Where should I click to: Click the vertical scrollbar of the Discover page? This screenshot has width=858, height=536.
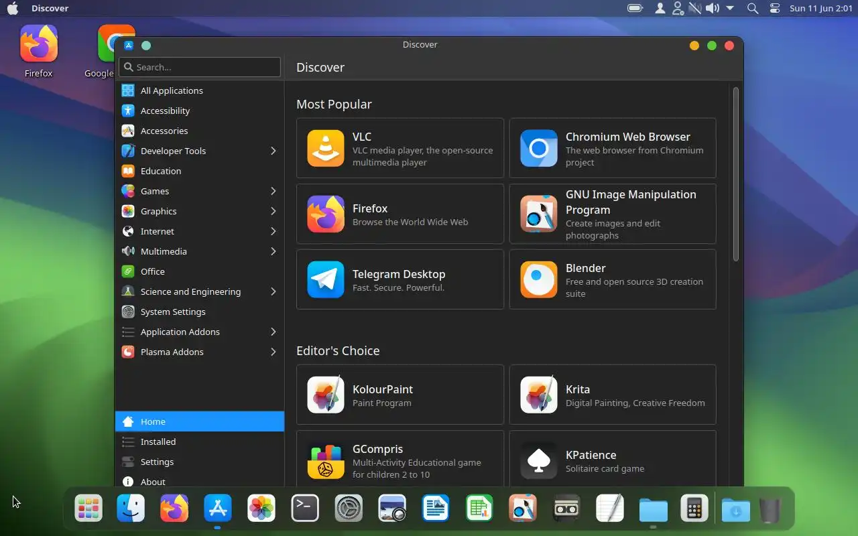point(735,174)
